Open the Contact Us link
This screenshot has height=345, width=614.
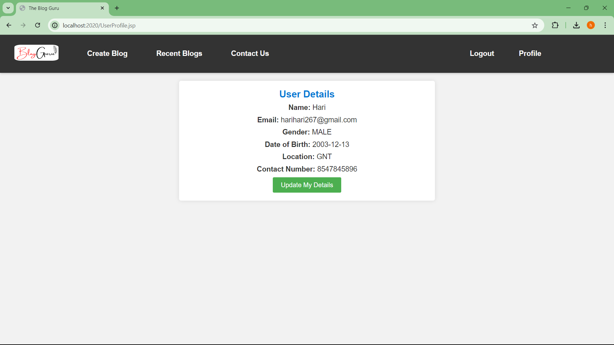click(x=250, y=53)
